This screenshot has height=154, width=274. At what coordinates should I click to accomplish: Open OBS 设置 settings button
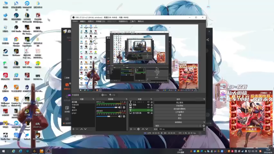click(179, 115)
